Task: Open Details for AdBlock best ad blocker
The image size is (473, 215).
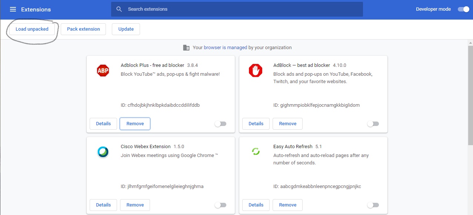Action: click(256, 124)
